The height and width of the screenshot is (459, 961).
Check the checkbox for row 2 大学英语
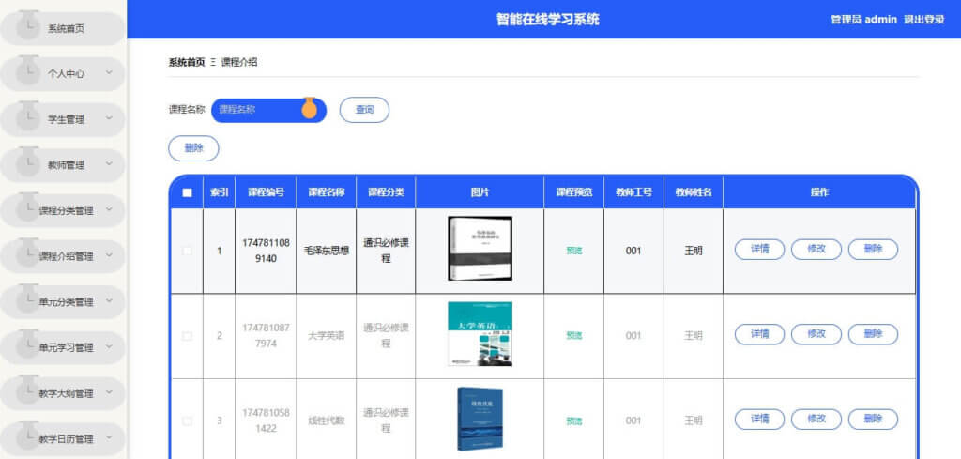[x=187, y=335]
